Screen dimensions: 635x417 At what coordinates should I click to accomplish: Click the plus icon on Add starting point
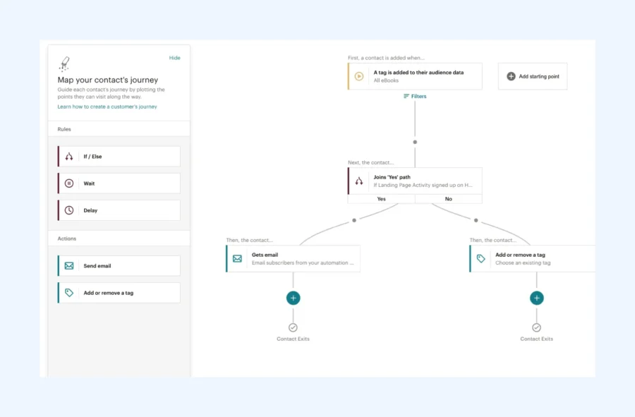tap(511, 76)
